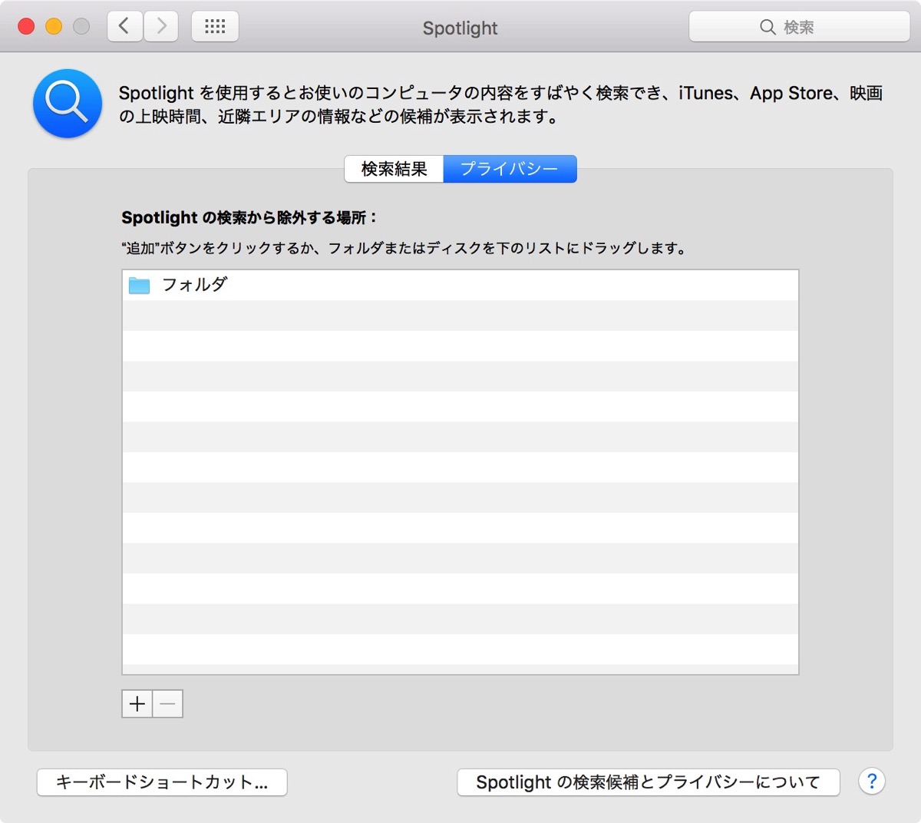Image resolution: width=921 pixels, height=823 pixels.
Task: Go back with the left chevron button
Action: 124,27
